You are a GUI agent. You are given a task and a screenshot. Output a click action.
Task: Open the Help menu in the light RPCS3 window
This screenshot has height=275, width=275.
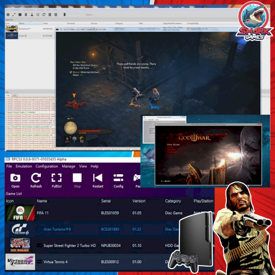coord(55,10)
